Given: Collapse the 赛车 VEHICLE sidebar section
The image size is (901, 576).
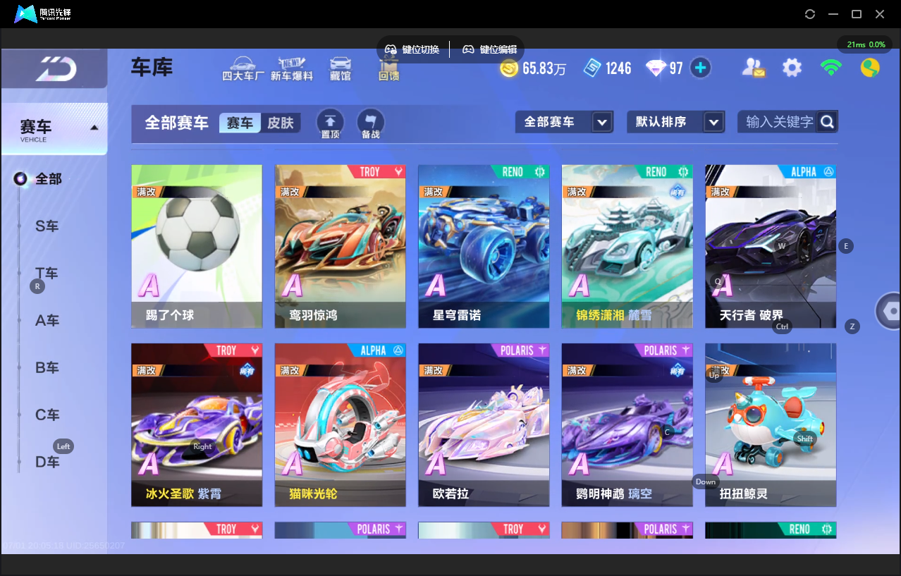Looking at the screenshot, I should click(x=54, y=129).
